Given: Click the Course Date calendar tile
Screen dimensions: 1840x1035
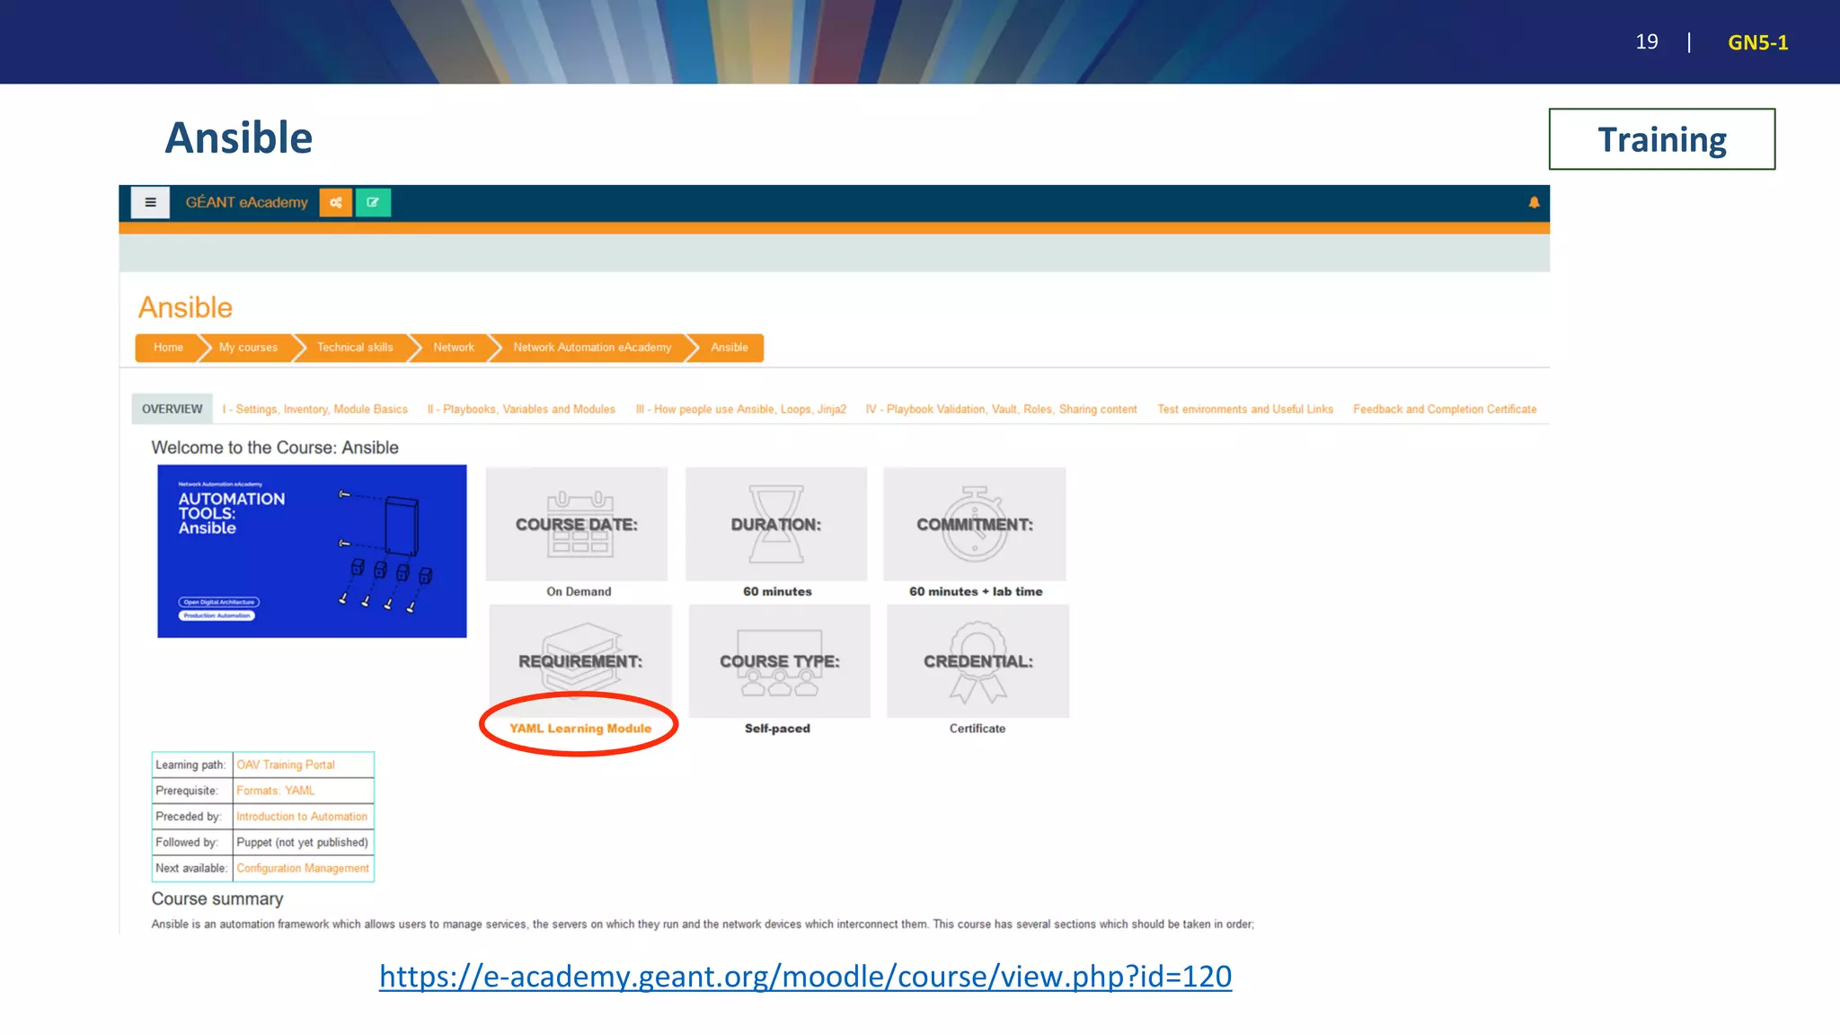Looking at the screenshot, I should tap(576, 525).
